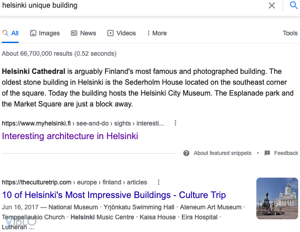Open three-dot options for myhelsinki.fi result
This screenshot has width=300, height=232.
[175, 123]
